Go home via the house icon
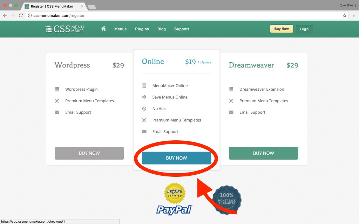359x224 pixels. (103, 29)
